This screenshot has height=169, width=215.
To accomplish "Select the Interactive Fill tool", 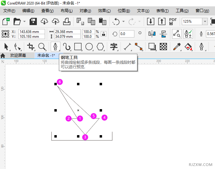I will pos(188,47).
